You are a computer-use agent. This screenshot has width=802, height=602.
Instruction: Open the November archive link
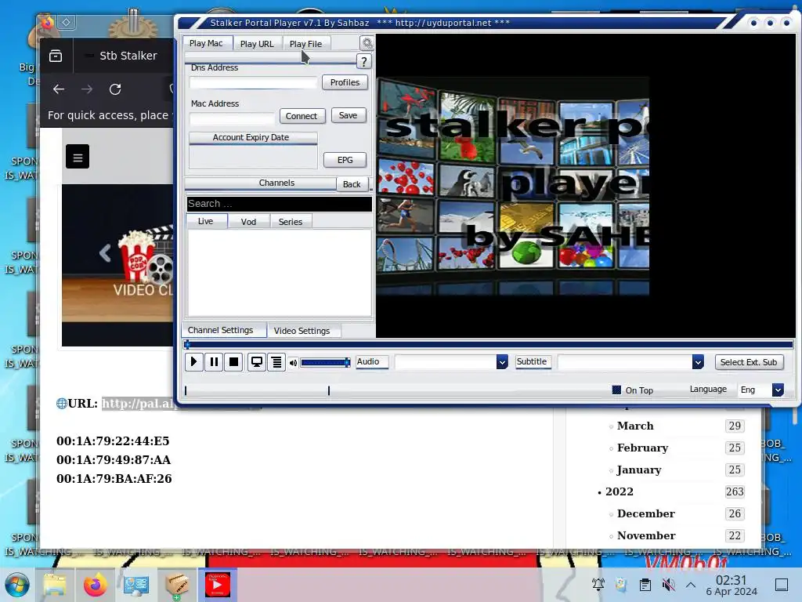point(646,536)
